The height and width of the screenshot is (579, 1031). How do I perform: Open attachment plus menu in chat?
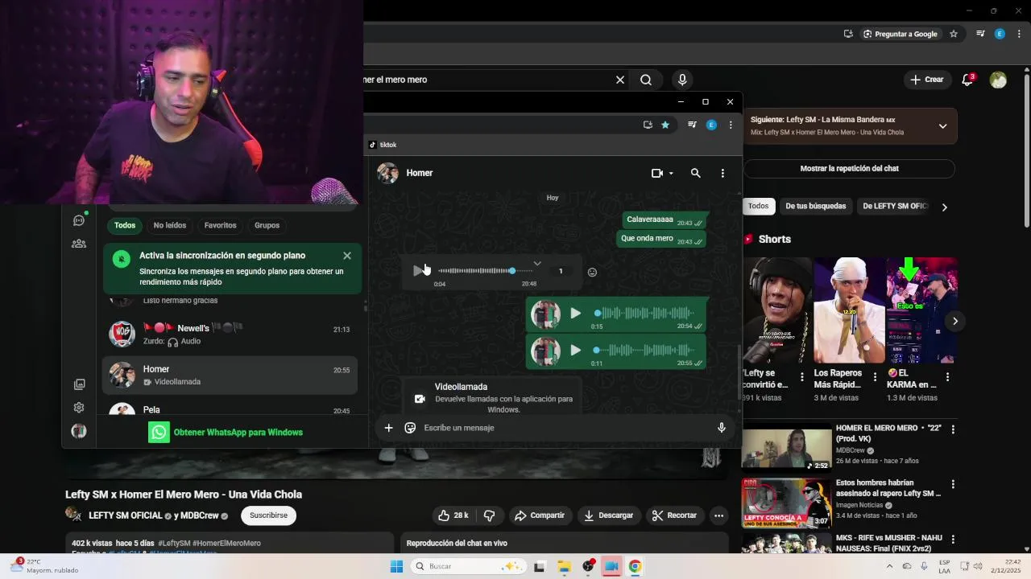388,428
